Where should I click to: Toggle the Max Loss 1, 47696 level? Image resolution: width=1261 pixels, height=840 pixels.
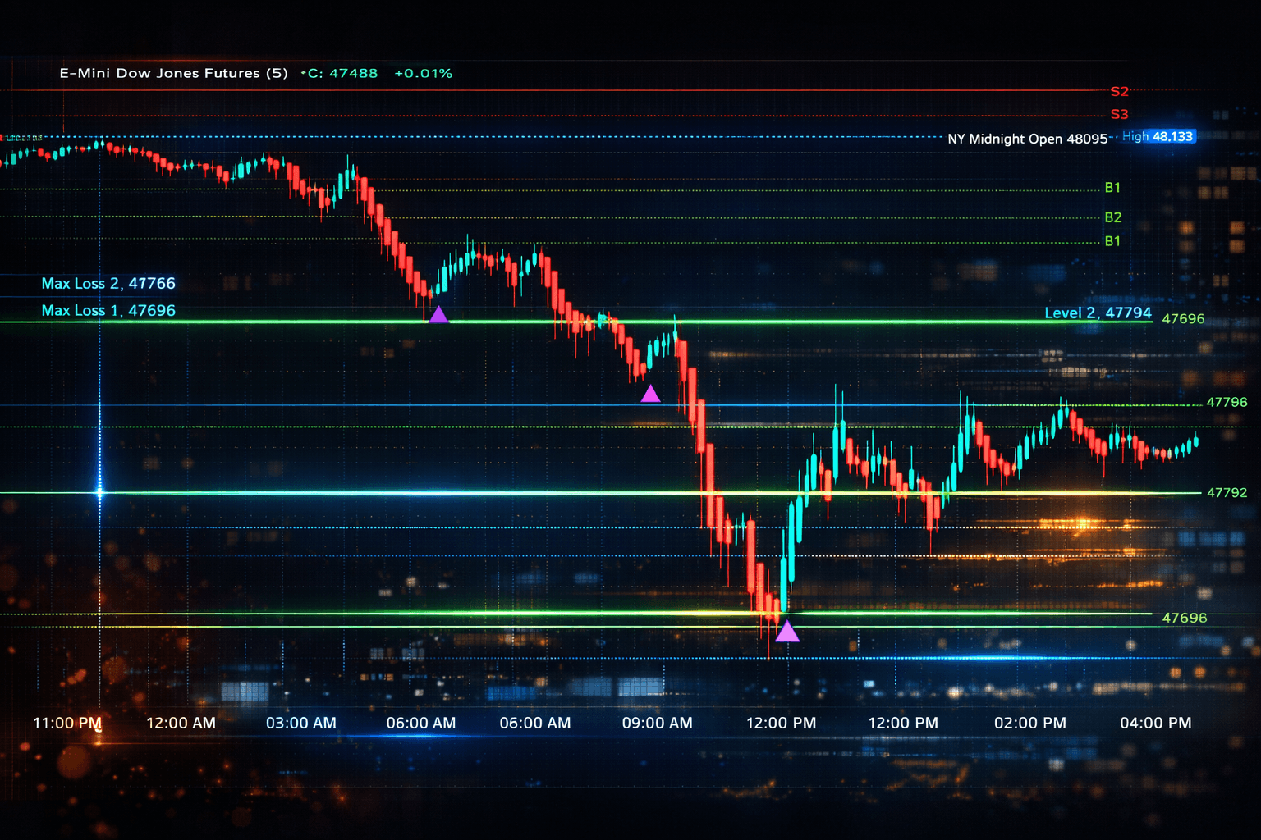click(x=110, y=310)
